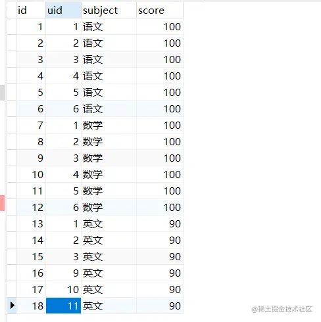Image resolution: width=321 pixels, height=322 pixels.
Task: Click the row selector for row id 1
Action: coord(12,26)
